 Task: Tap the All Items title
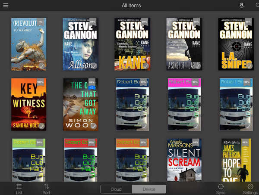(131, 6)
